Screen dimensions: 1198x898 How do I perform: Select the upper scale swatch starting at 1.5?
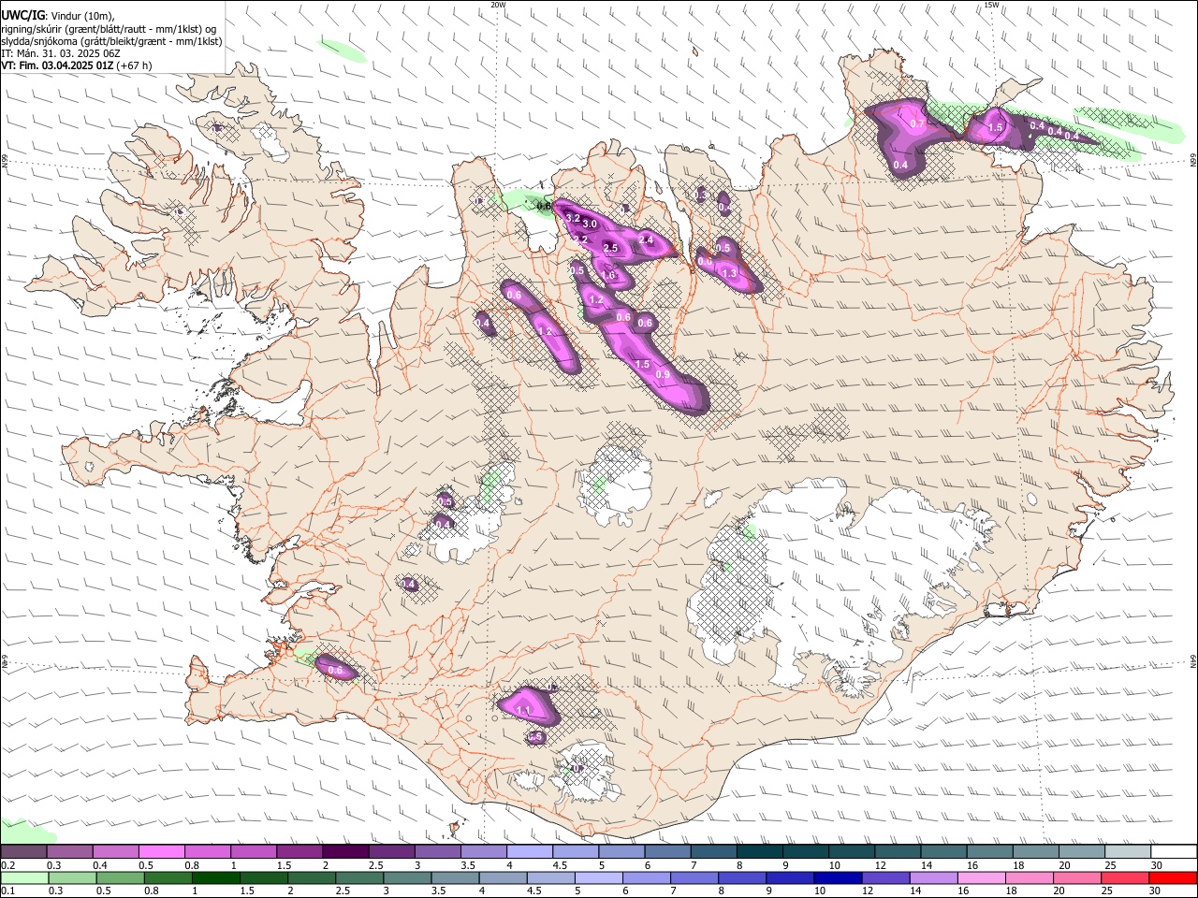pyautogui.click(x=299, y=852)
